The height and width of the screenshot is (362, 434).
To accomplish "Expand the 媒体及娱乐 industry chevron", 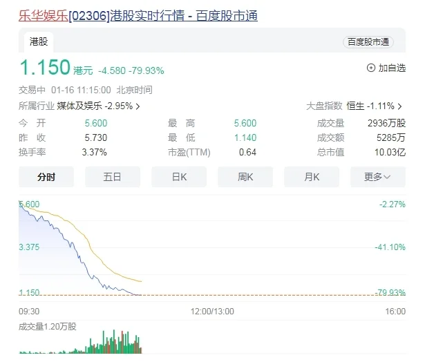I will [x=138, y=106].
